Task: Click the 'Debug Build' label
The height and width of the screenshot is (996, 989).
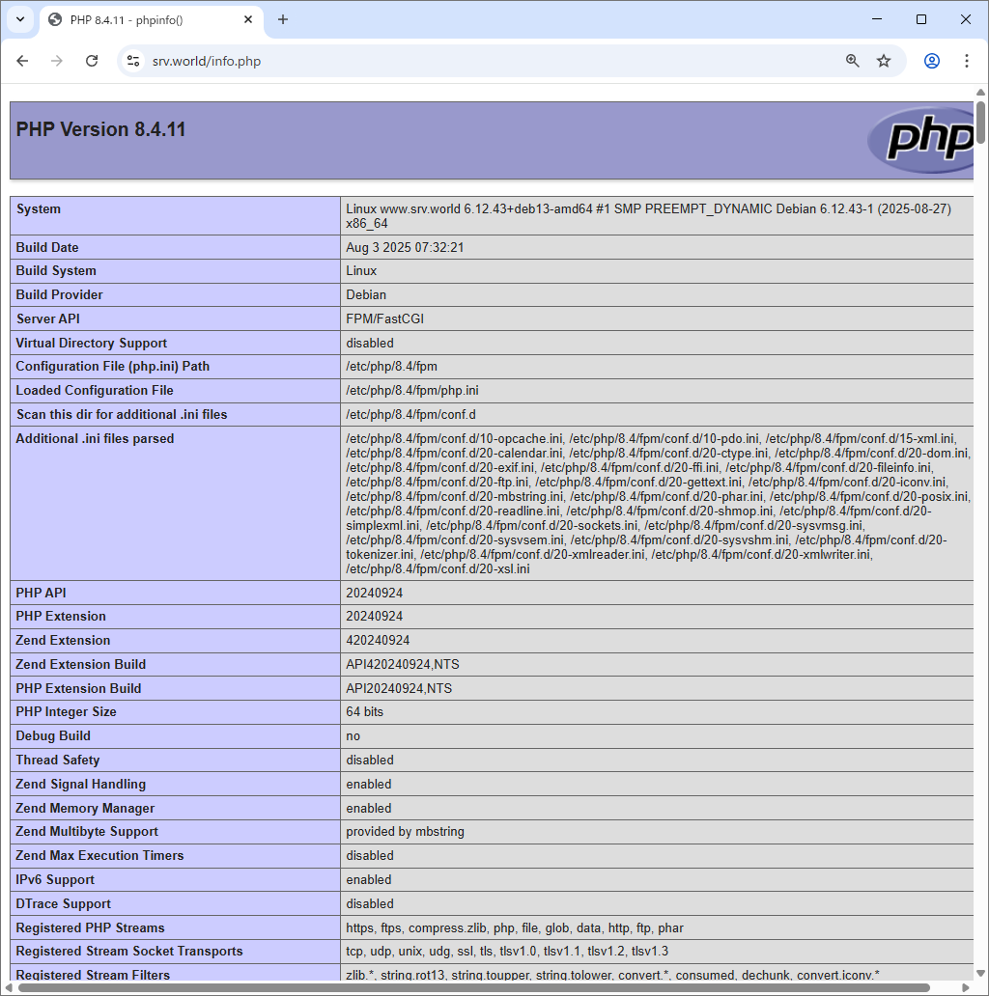Action: point(53,736)
